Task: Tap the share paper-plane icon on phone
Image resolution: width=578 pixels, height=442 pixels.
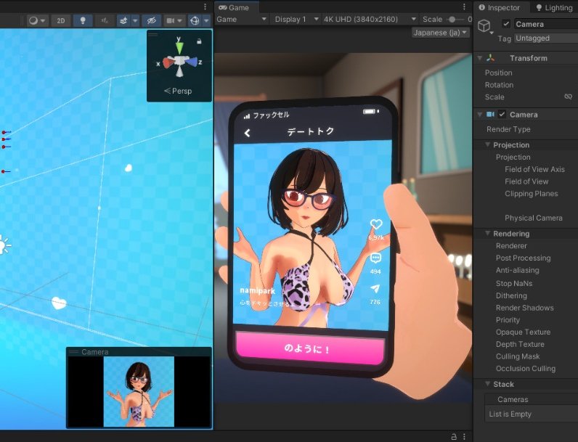Action: pos(375,289)
